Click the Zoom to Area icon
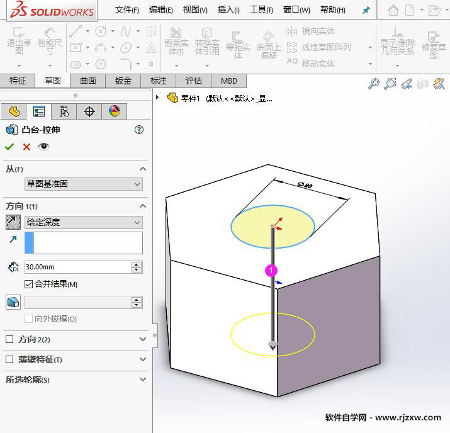Screen dimensions: 450x433 [x=390, y=84]
